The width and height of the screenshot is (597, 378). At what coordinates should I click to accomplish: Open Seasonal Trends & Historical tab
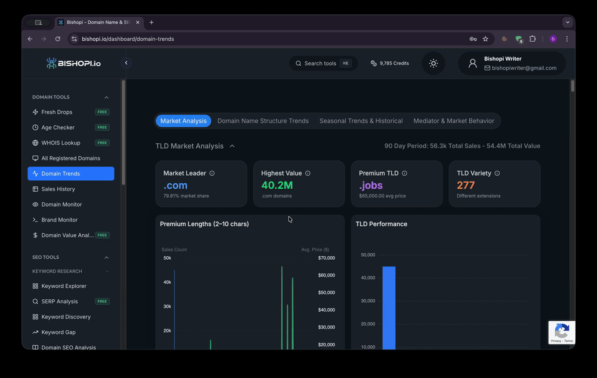coord(361,121)
